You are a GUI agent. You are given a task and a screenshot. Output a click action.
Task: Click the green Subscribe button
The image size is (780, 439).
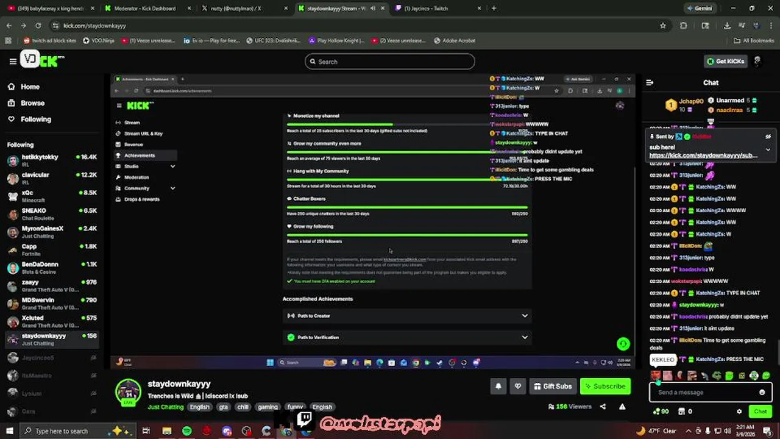[x=605, y=387]
